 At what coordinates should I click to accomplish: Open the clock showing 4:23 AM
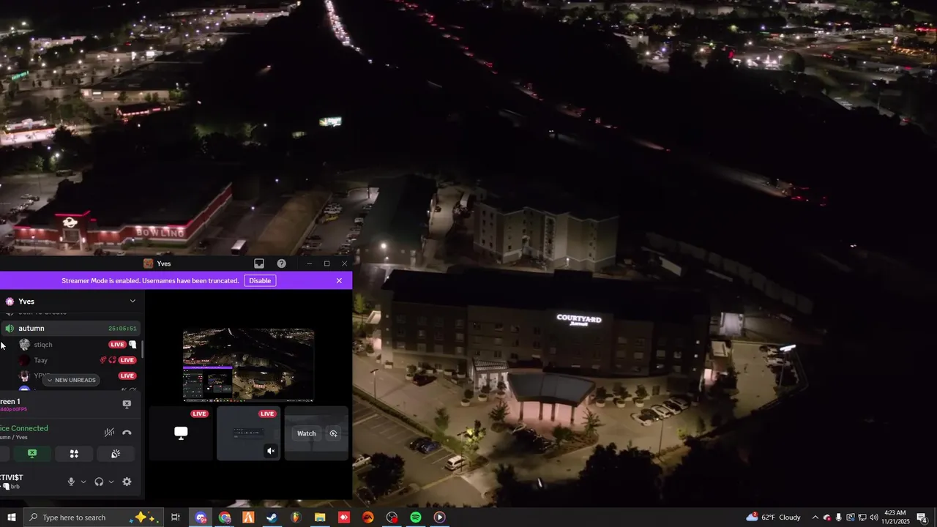[x=895, y=517]
